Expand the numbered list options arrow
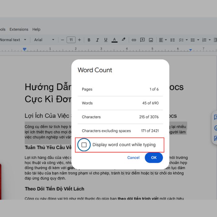 (x=210, y=40)
